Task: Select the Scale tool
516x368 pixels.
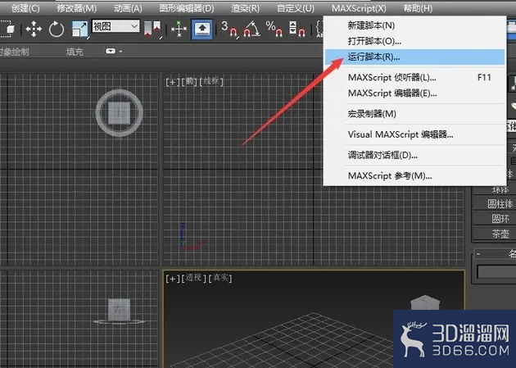Action: [x=80, y=29]
